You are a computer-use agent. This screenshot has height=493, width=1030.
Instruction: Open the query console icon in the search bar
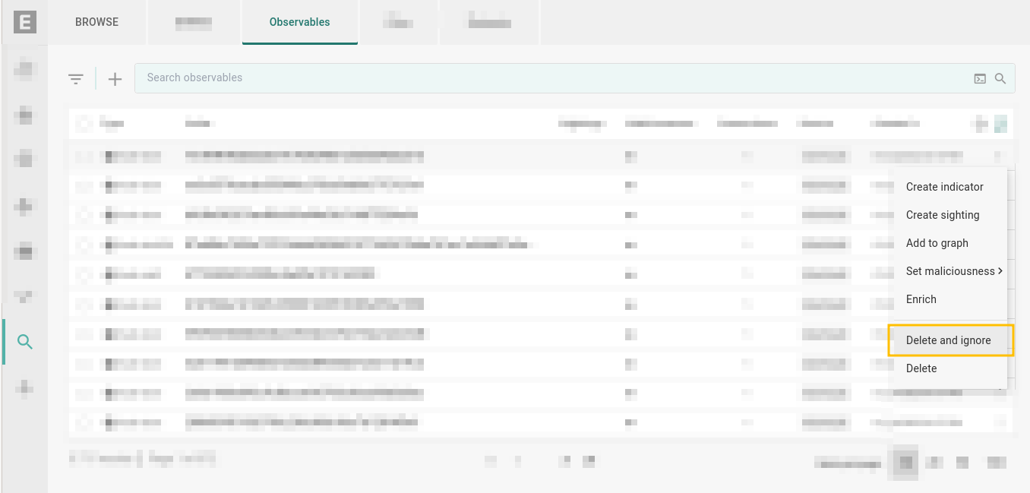[x=980, y=78]
